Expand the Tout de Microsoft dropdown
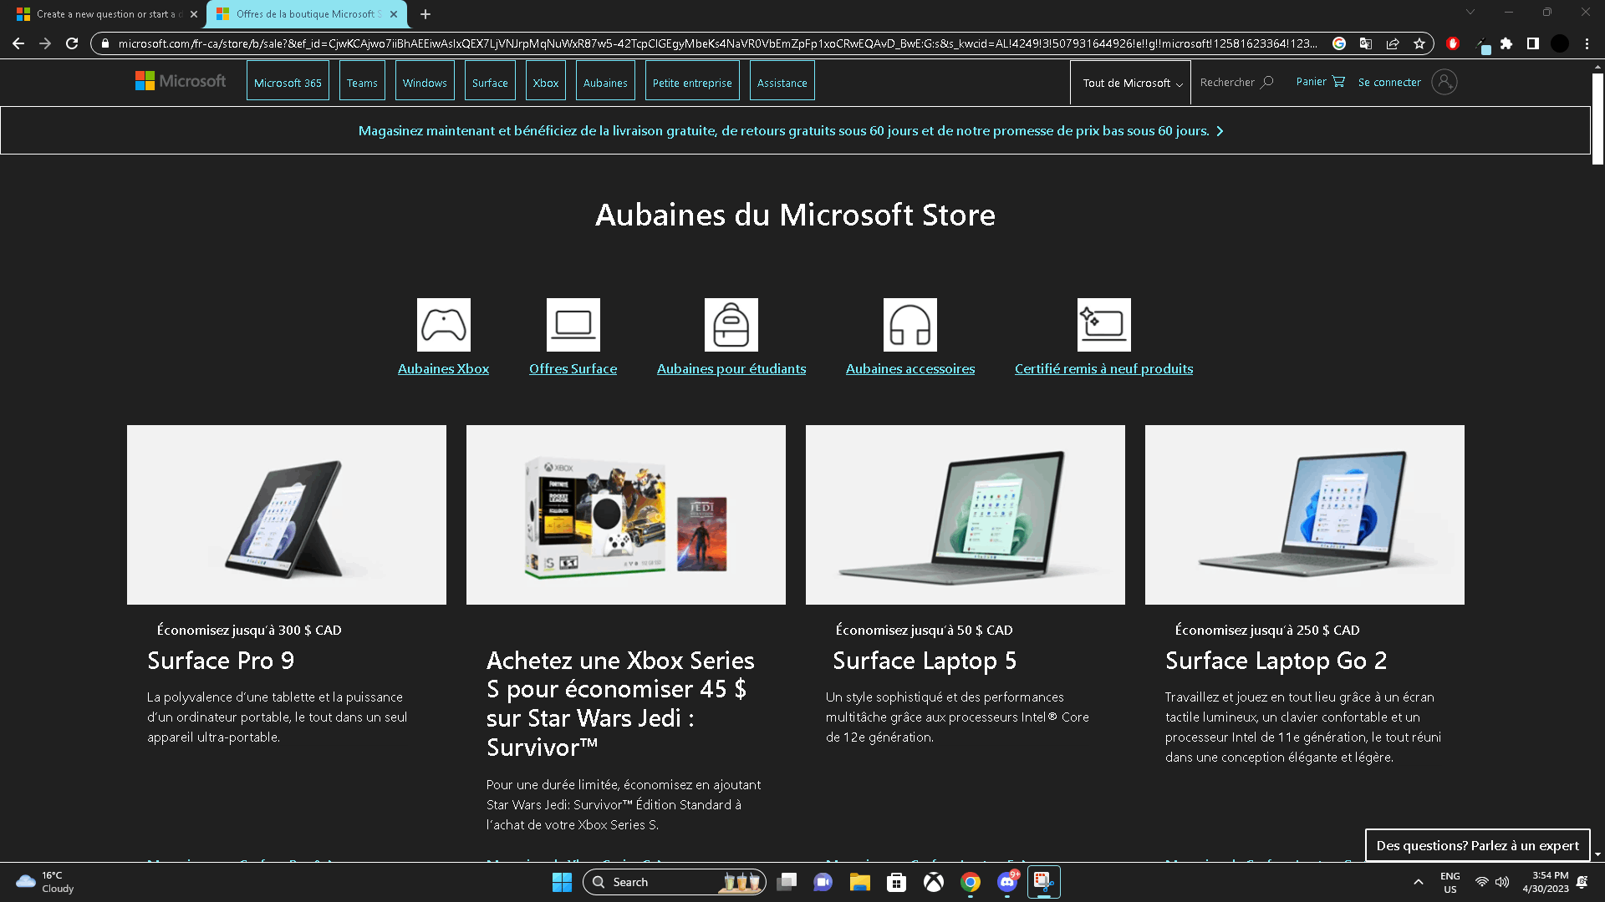This screenshot has width=1605, height=902. (1131, 83)
